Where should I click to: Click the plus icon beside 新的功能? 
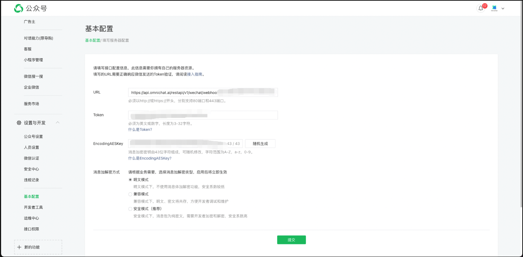tap(19, 247)
